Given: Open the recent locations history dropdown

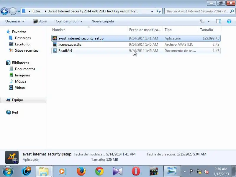Looking at the screenshot, I should [19, 11].
